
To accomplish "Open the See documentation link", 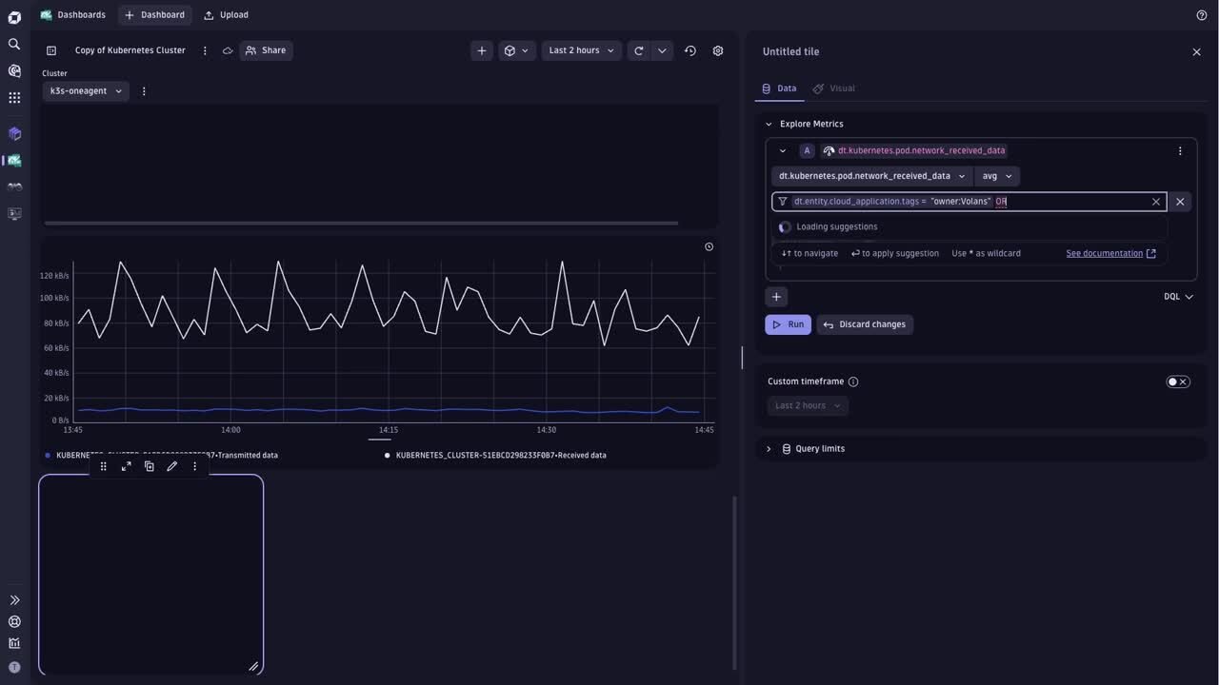I will 1110,253.
